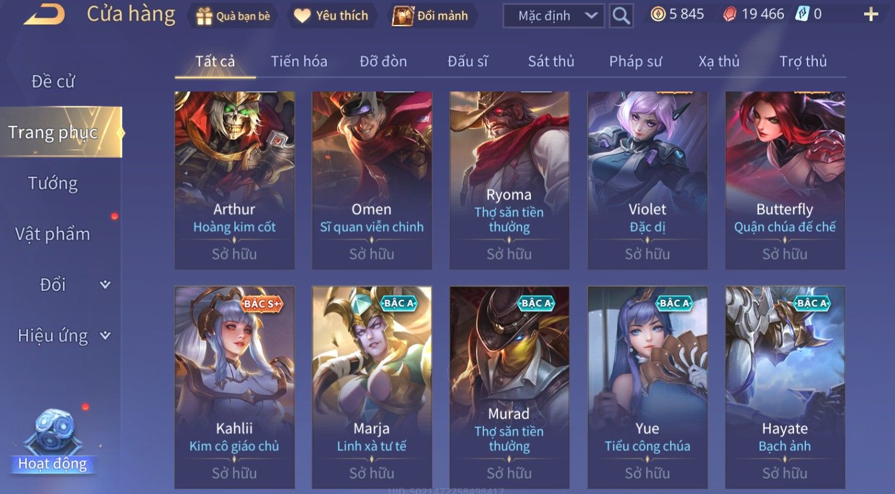This screenshot has height=494, width=895.
Task: Open Kahlii Kim cô giáo chủ skin card
Action: click(234, 388)
